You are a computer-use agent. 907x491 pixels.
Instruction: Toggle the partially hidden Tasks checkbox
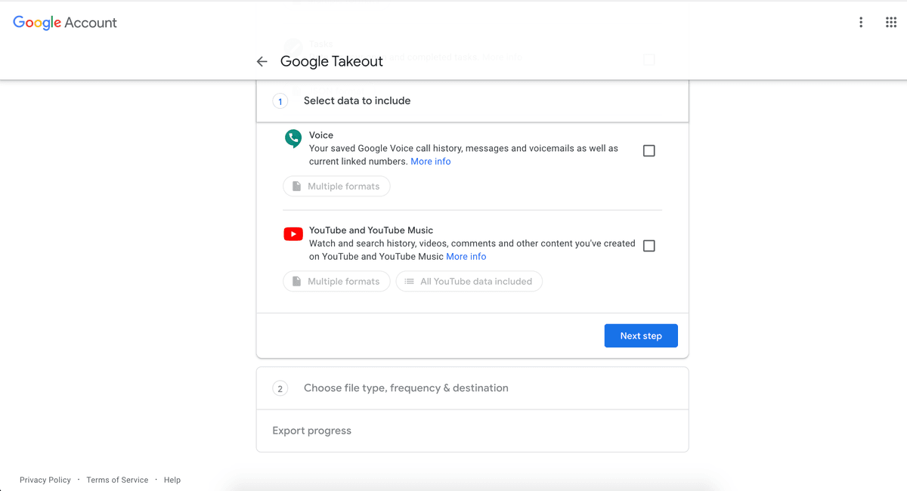[x=649, y=59]
